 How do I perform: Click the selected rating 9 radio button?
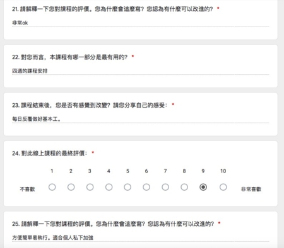(203, 187)
